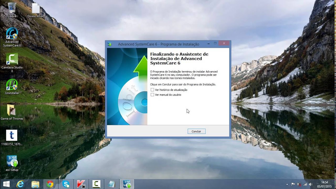Viewport: 336px width, 189px height.
Task: Open Kaspersky from taskbar
Action: [x=81, y=184]
